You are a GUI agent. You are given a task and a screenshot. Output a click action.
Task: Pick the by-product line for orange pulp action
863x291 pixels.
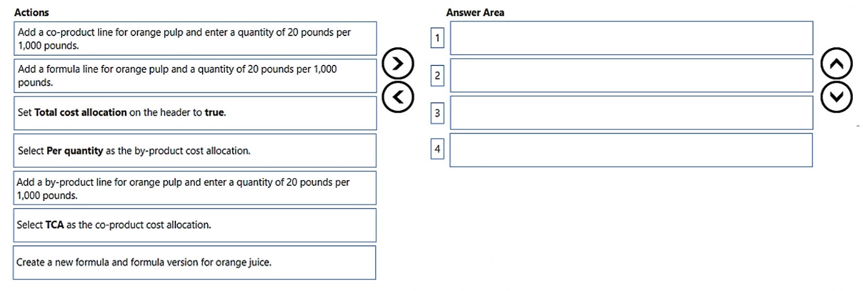tap(194, 188)
